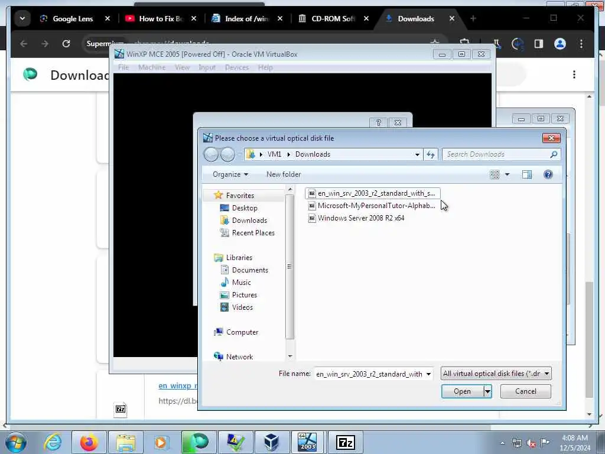Viewport: 605px width, 454px height.
Task: Click navigation pane scroll down arrow
Action: click(x=290, y=356)
